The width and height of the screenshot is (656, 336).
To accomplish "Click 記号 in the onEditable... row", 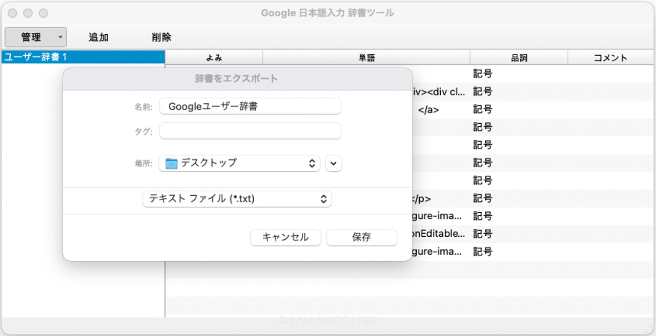I will click(483, 234).
